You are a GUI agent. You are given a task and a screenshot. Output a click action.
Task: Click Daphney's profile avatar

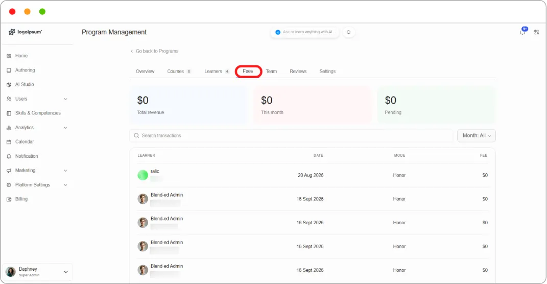pos(10,272)
